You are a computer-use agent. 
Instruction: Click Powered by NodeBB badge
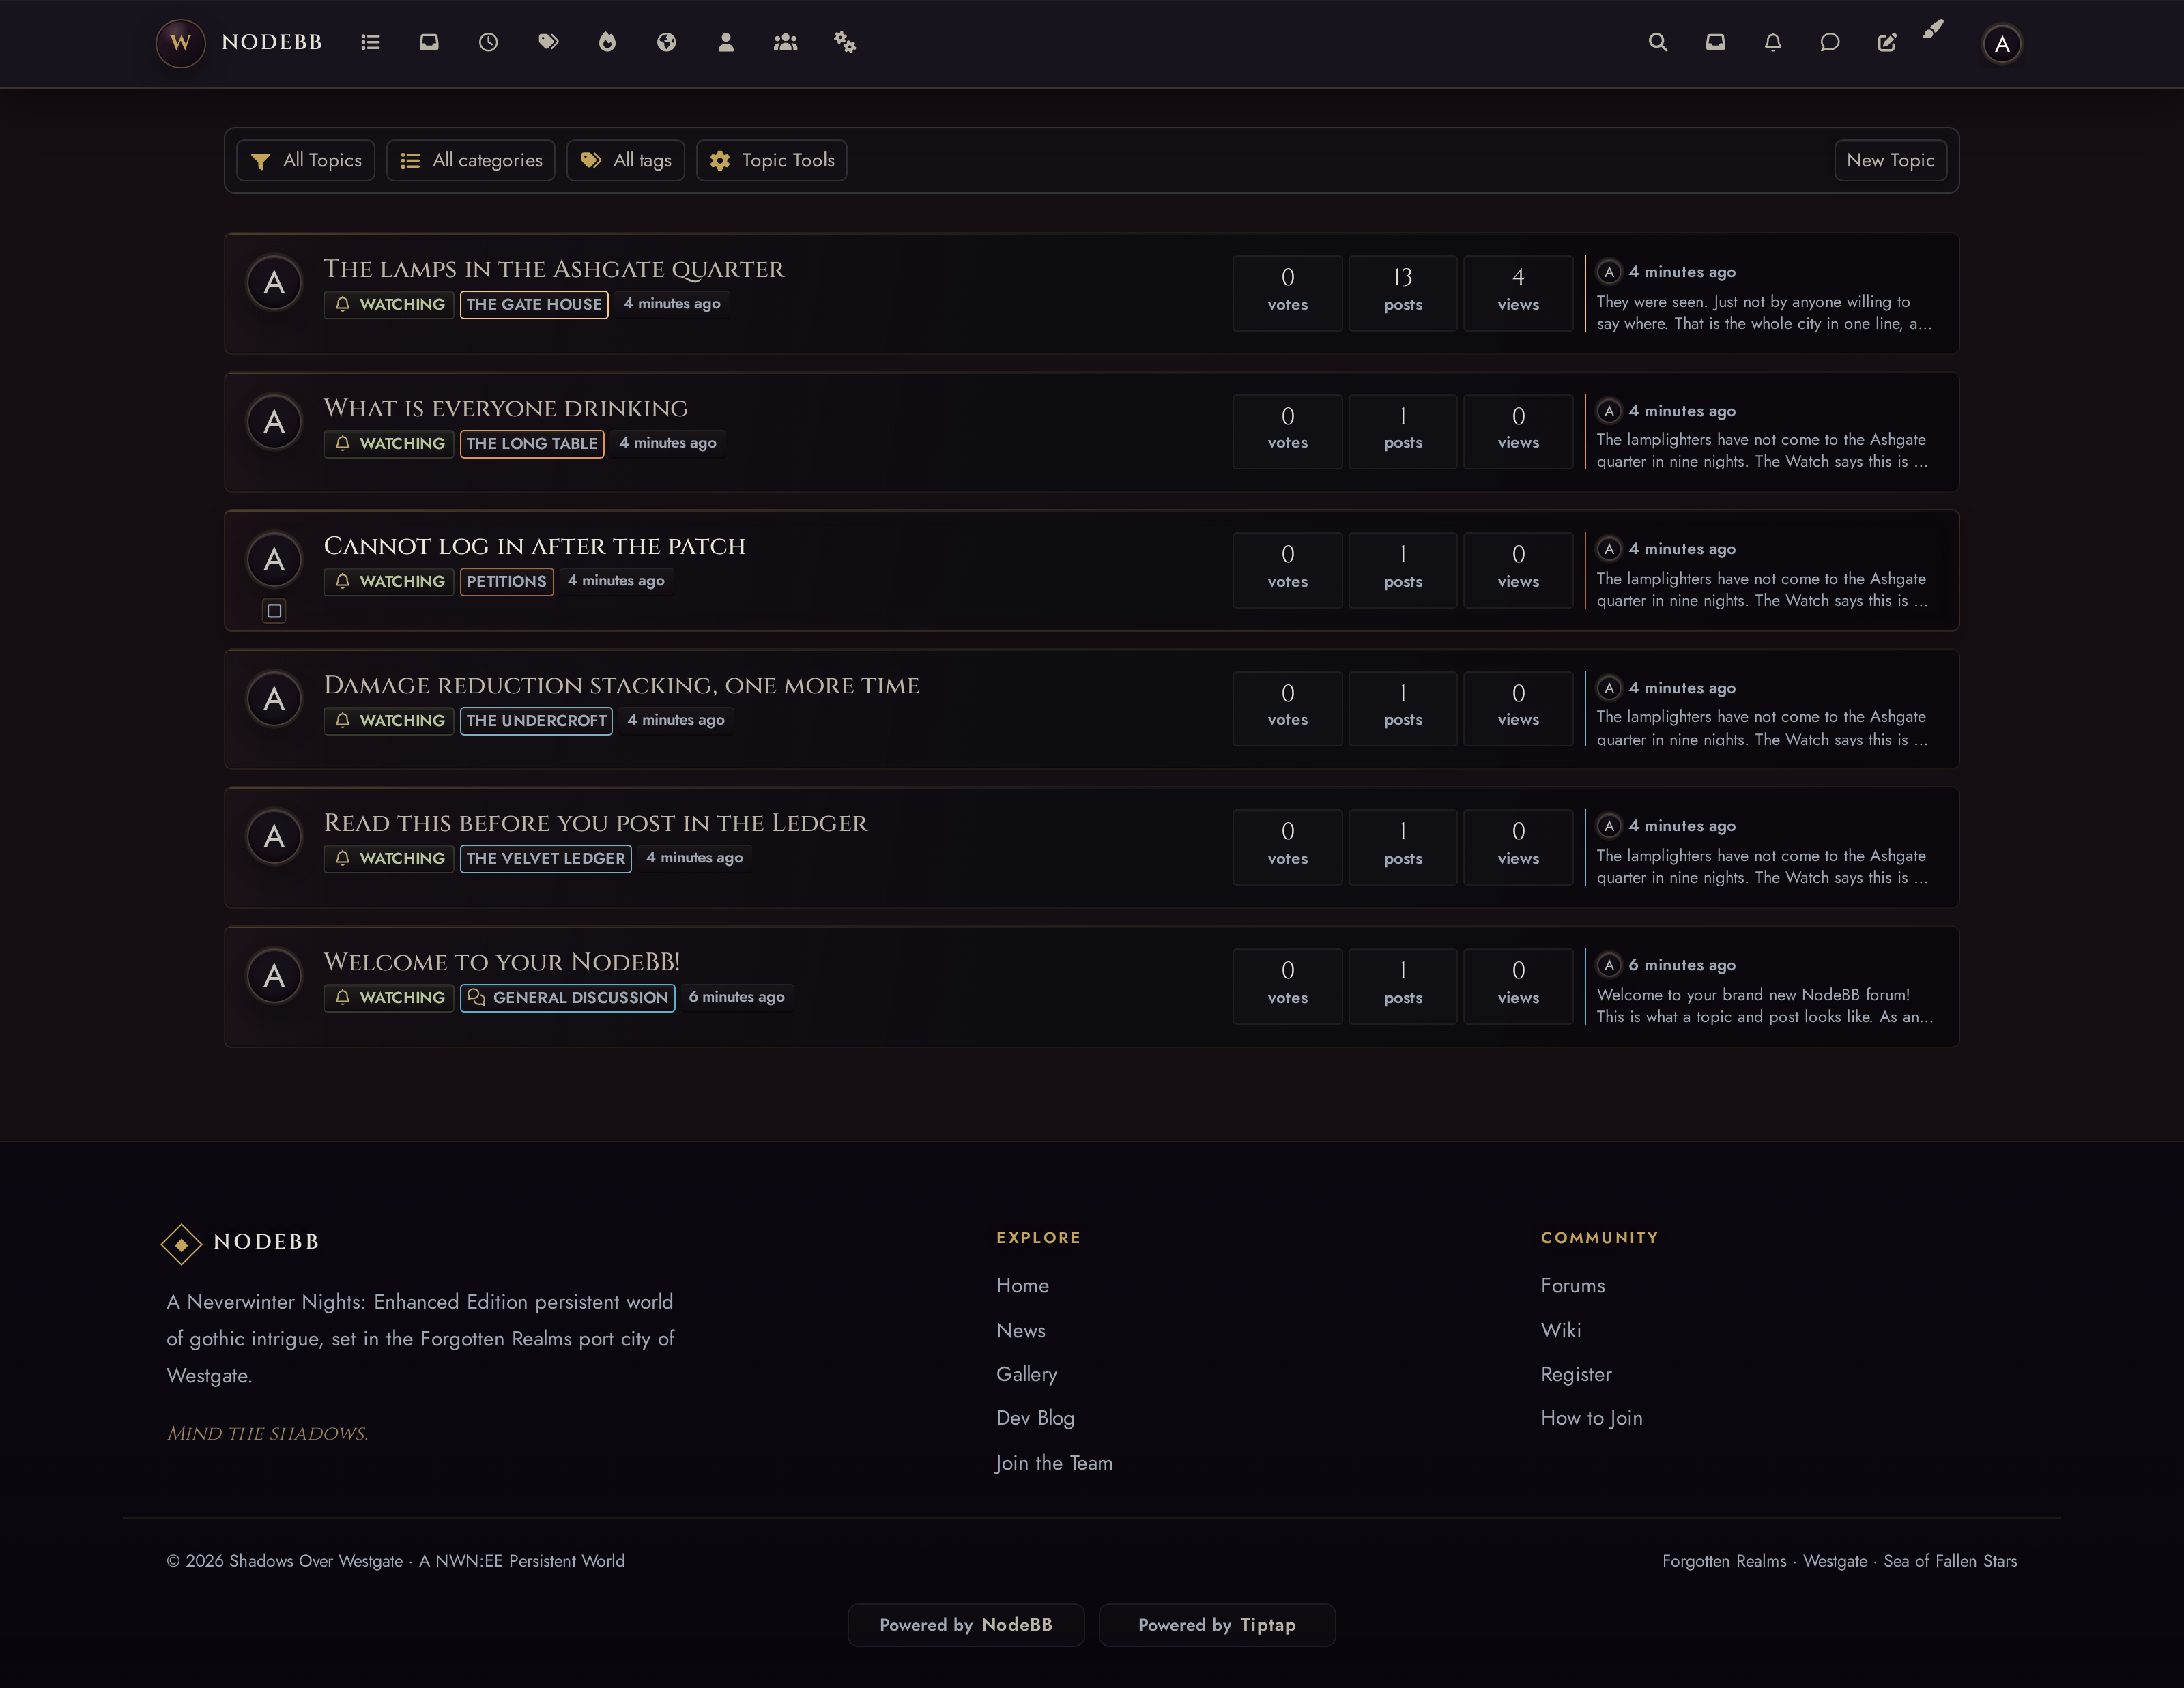tap(966, 1625)
